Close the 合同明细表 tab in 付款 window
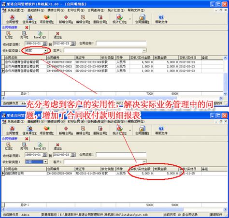The height and width of the screenshot is (218, 229). tap(27, 139)
